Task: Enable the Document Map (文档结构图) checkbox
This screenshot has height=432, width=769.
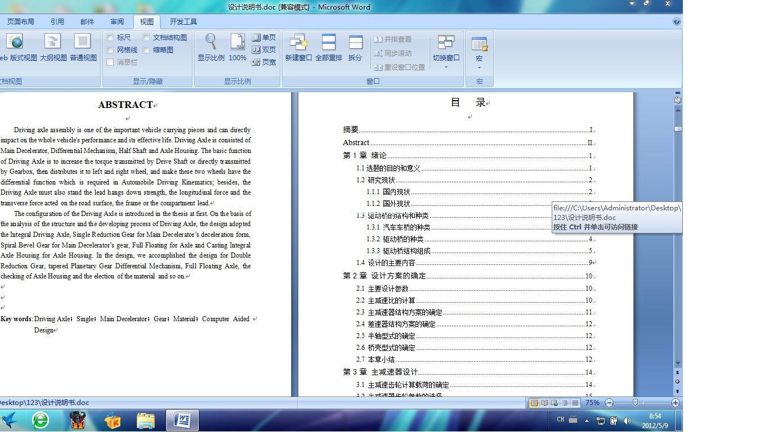Action: pyautogui.click(x=146, y=38)
